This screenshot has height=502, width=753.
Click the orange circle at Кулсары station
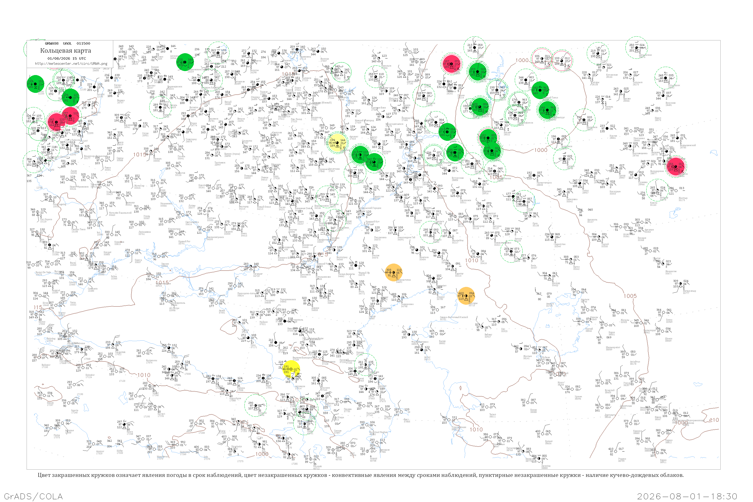466,296
